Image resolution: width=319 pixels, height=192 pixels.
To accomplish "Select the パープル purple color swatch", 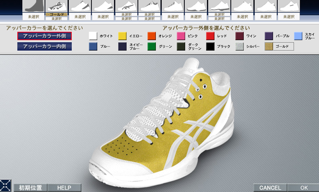I will pyautogui.click(x=269, y=36).
